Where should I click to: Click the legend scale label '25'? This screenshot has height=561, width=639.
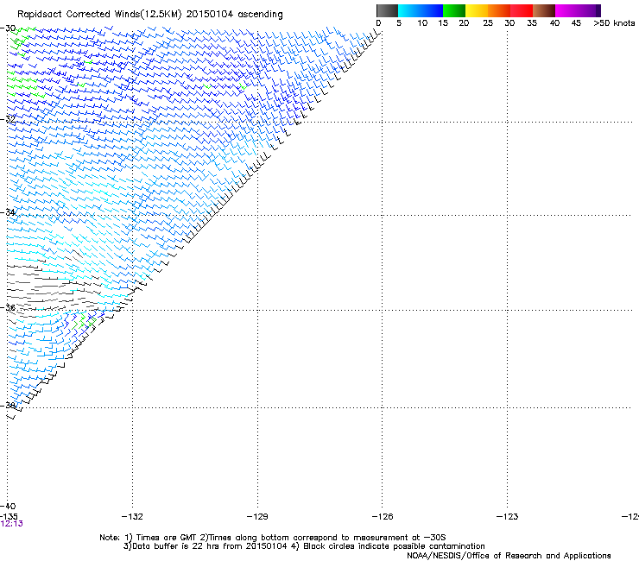click(488, 23)
